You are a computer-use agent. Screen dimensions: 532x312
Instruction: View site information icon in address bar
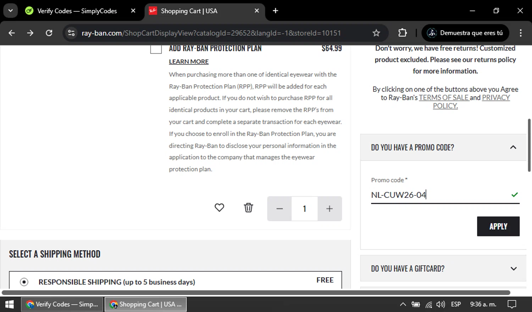71,33
